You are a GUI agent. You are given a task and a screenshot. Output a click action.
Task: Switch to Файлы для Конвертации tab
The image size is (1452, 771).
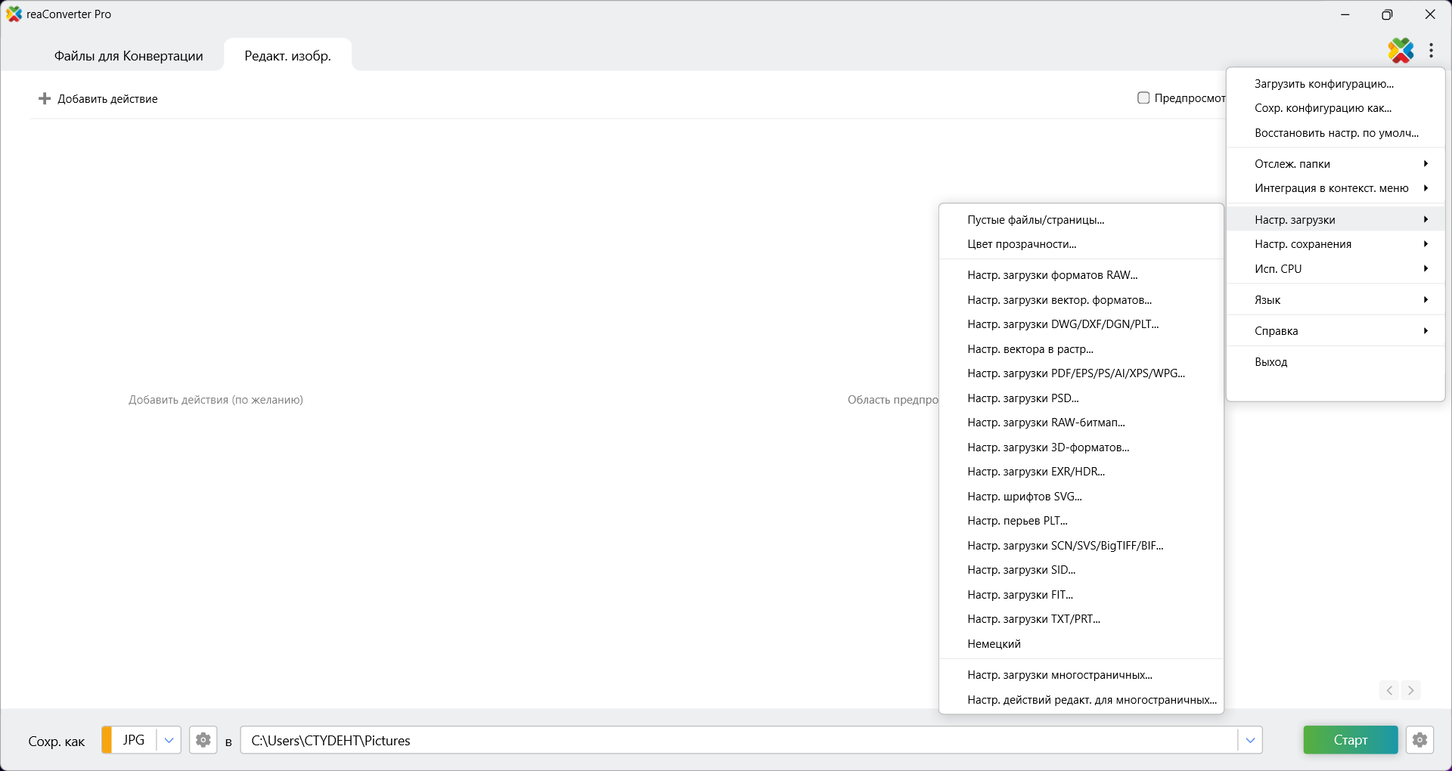129,56
